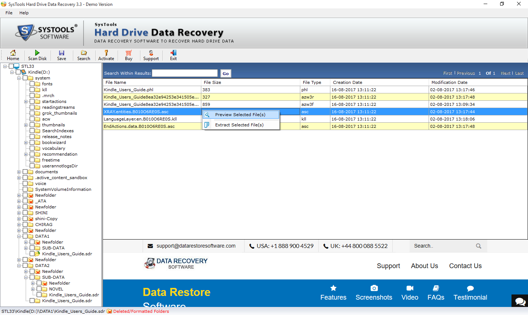528x315 pixels.
Task: Click the Go search button
Action: coord(225,74)
